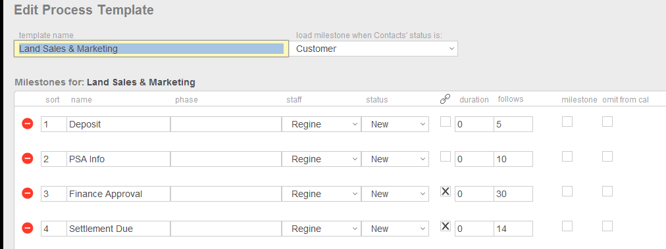Click the 'follows' column header
Image resolution: width=666 pixels, height=249 pixels.
tap(511, 99)
